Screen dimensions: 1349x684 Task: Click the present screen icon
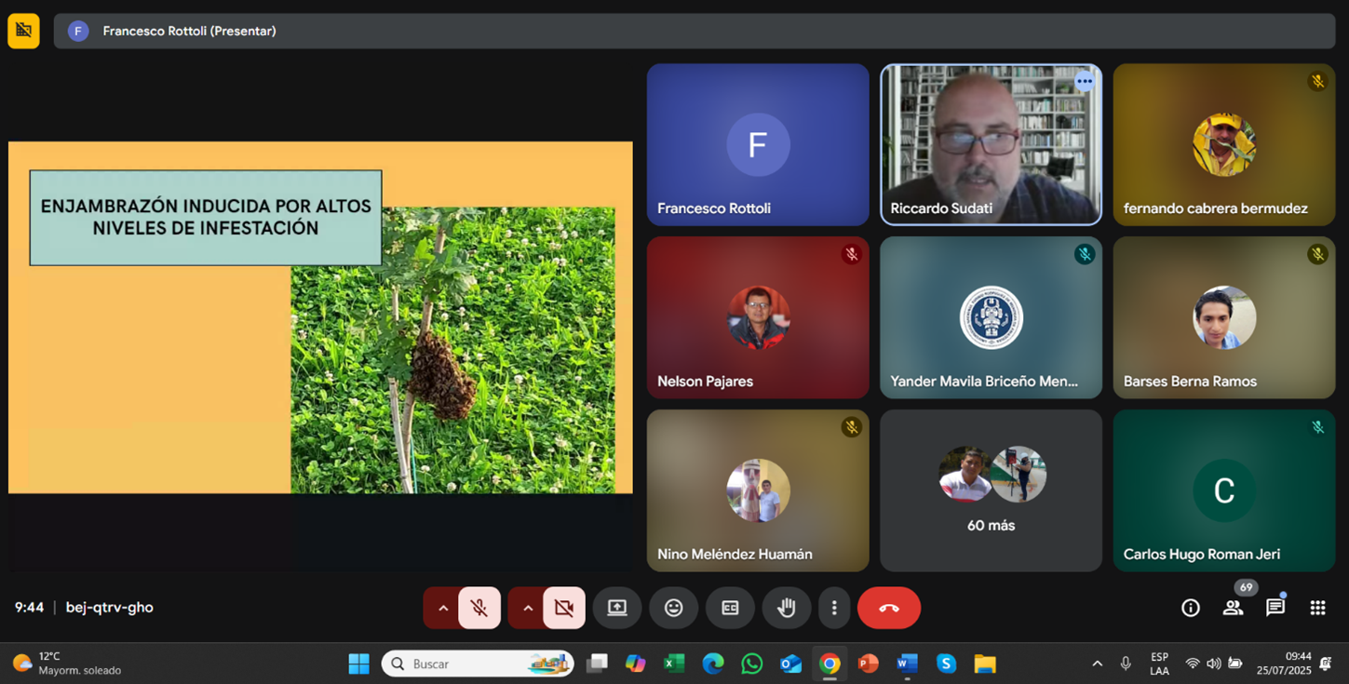click(617, 608)
